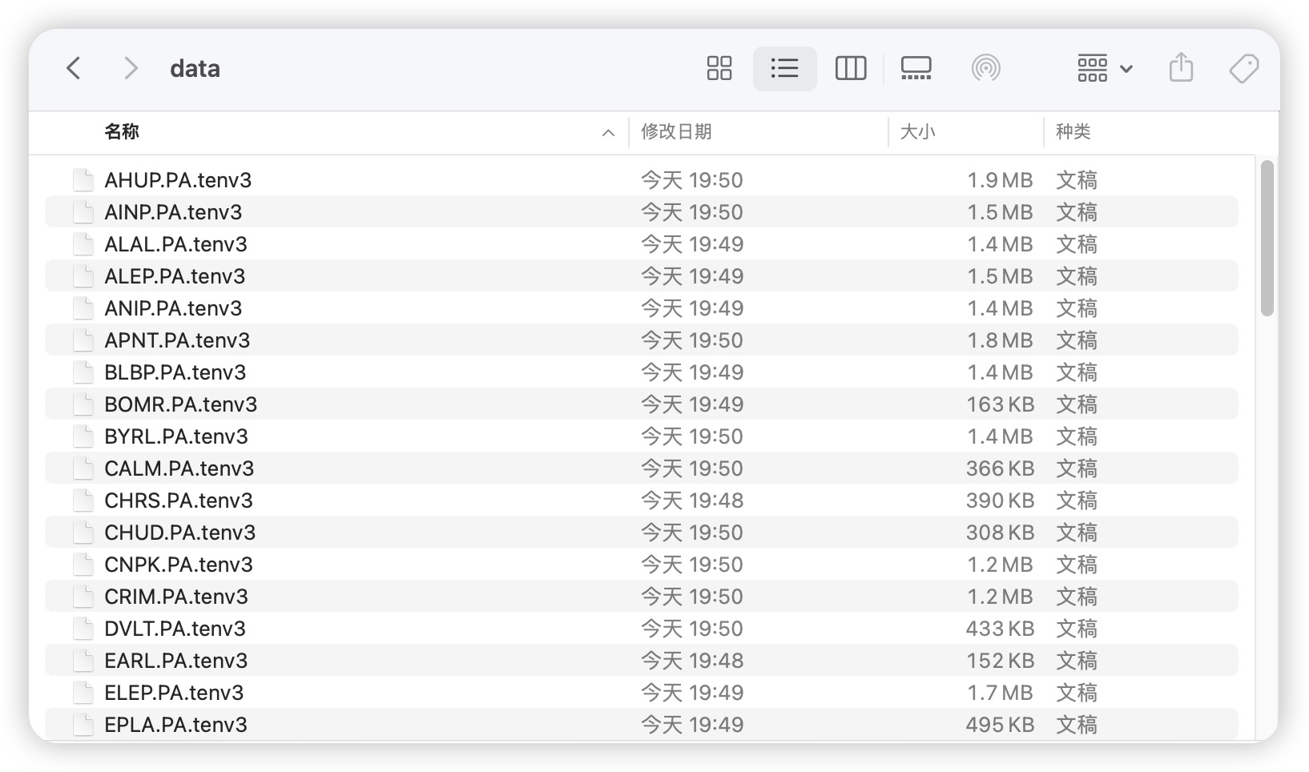Click file icon of ALEP.PA.tenv3

[x=83, y=276]
